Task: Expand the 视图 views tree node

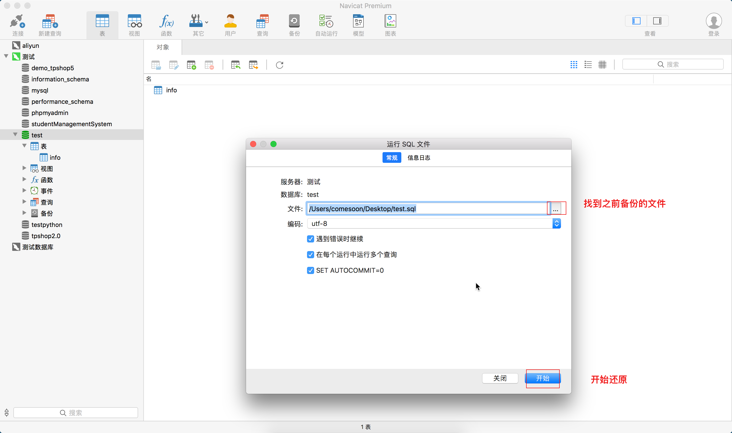Action: (x=24, y=168)
